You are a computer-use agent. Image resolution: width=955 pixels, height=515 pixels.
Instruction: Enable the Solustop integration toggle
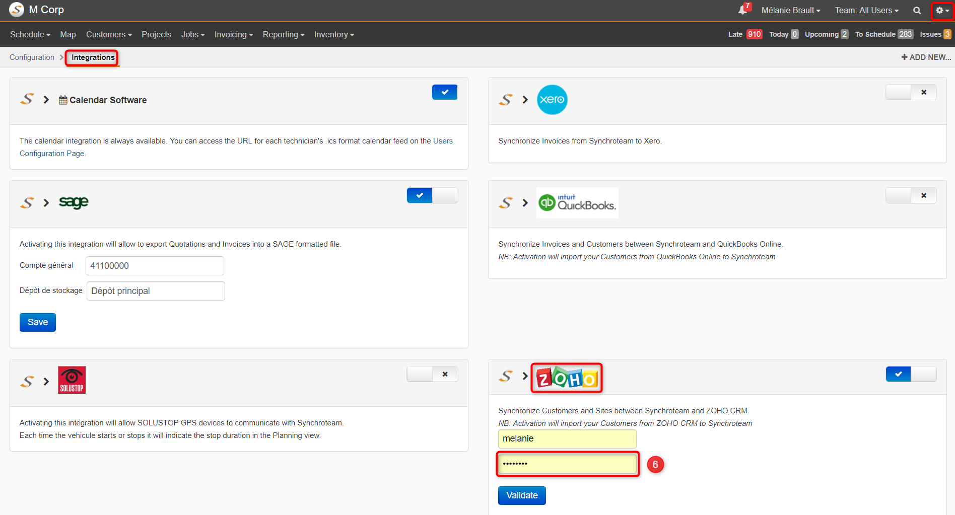(x=432, y=374)
